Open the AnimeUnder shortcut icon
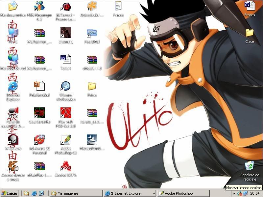 [92, 6]
